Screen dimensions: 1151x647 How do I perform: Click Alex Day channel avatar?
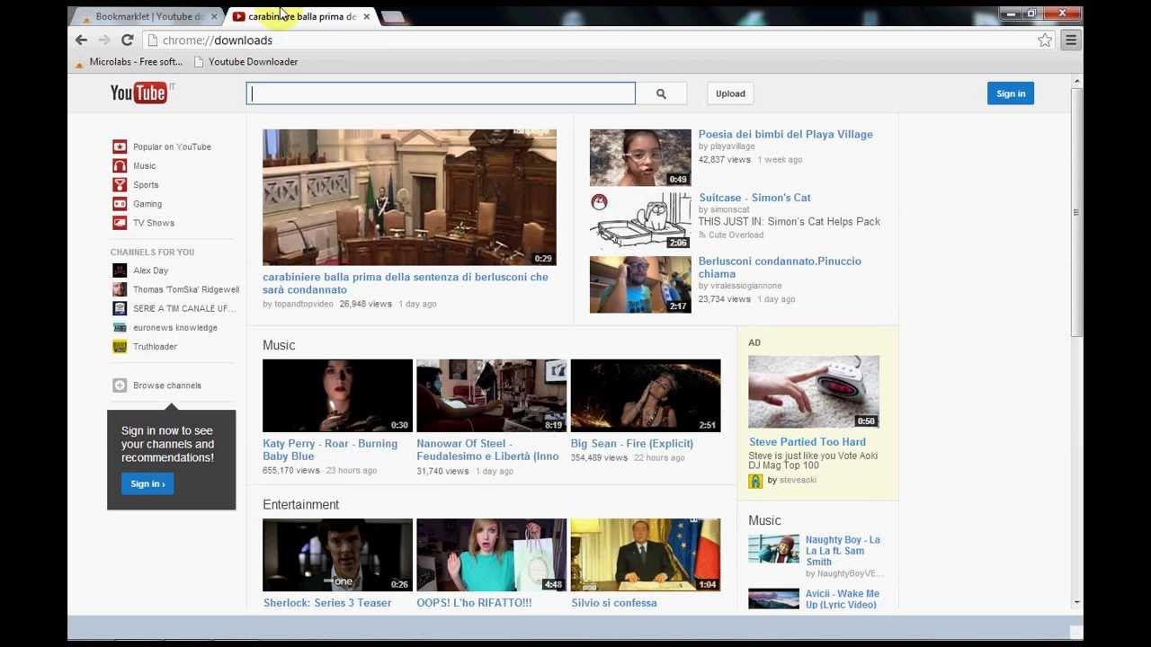(120, 270)
